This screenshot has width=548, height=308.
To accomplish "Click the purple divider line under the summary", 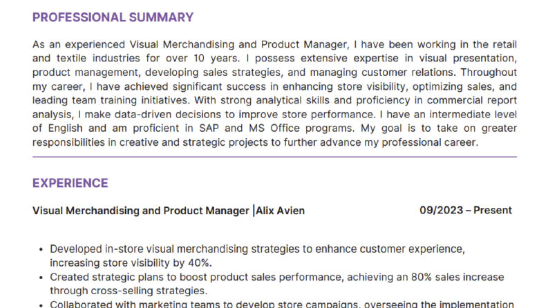I will tap(275, 157).
